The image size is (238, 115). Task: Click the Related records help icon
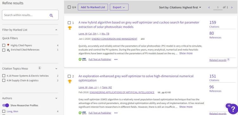228,60
